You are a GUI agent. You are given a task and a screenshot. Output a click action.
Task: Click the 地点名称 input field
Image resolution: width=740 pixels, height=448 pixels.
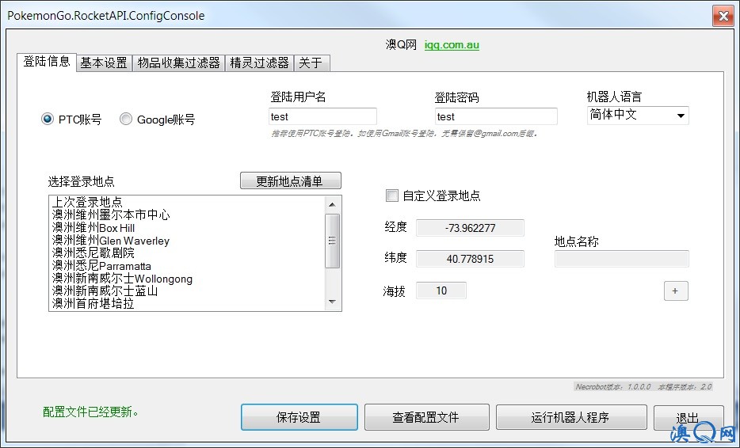point(621,258)
